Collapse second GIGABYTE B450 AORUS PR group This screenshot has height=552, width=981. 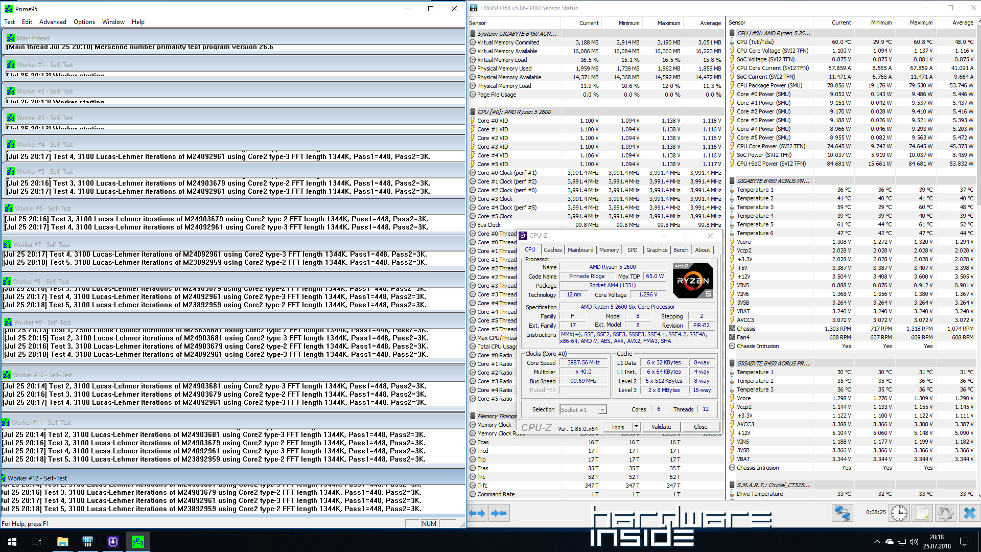point(732,363)
